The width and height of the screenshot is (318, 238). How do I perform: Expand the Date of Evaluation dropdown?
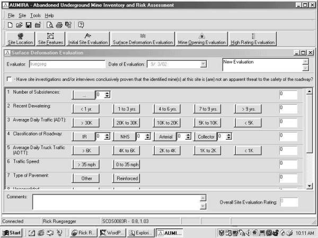(203, 65)
